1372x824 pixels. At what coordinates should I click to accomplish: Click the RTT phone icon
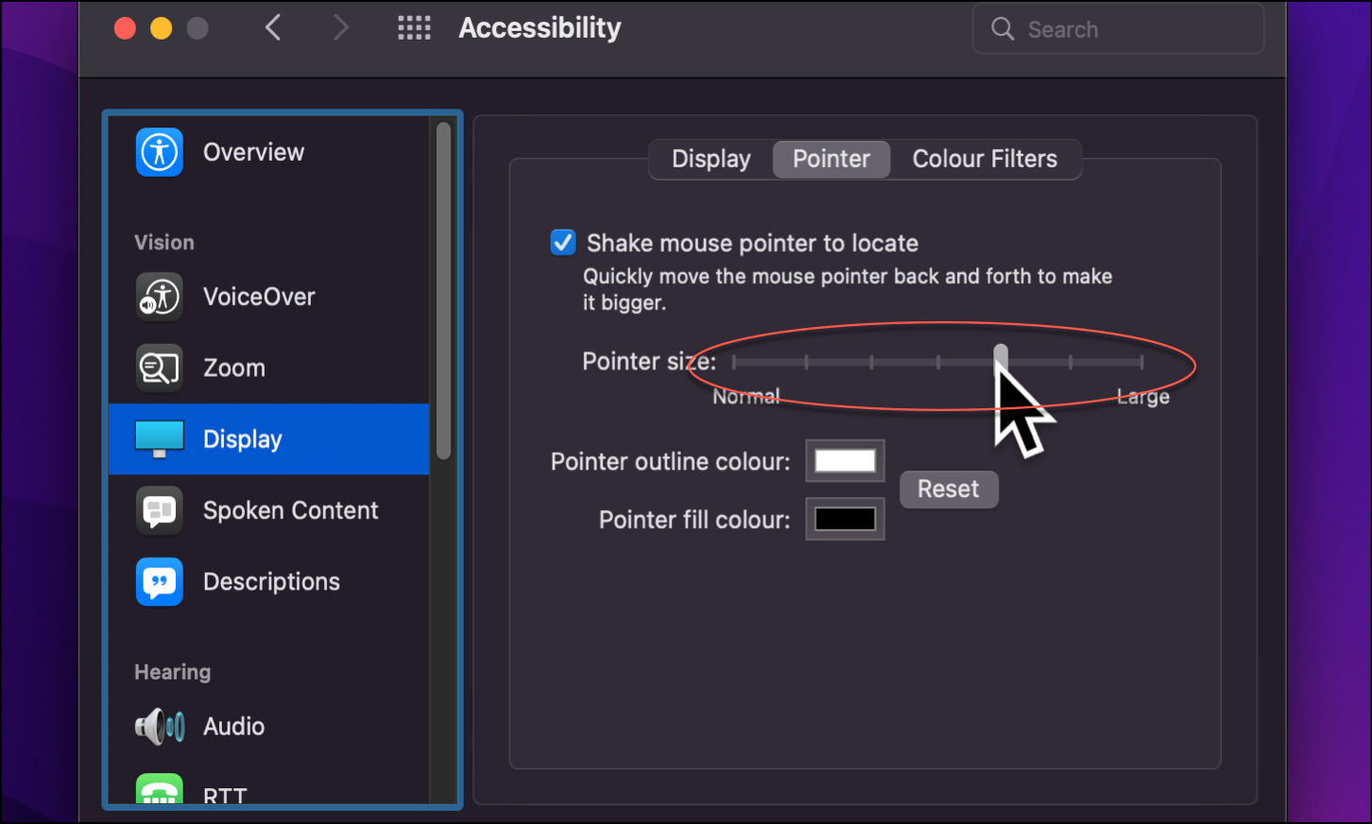159,790
